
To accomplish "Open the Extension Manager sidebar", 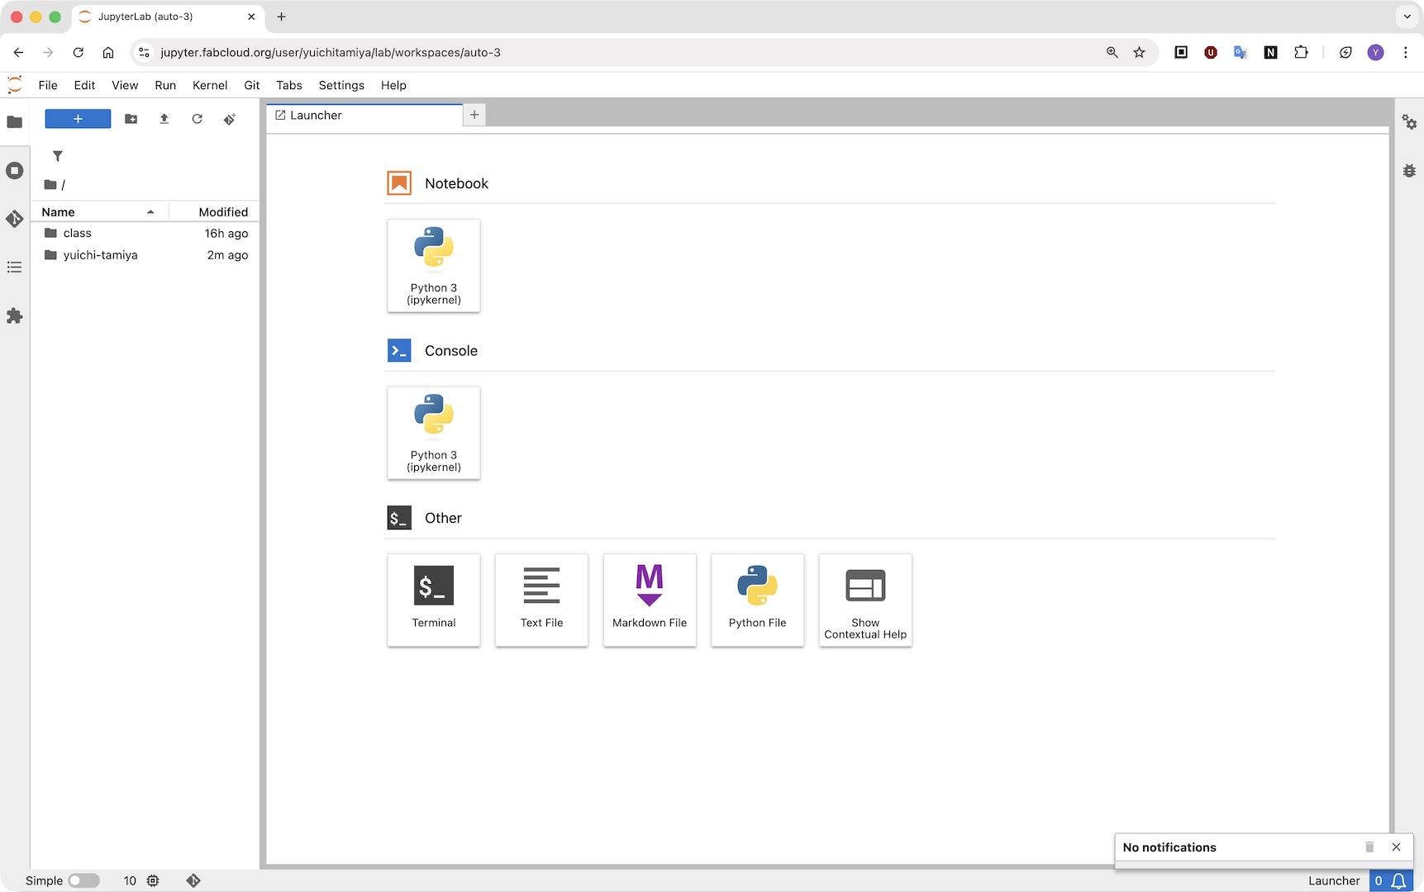I will [14, 316].
